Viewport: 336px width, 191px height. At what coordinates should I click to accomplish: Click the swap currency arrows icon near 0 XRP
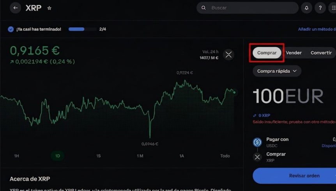click(x=255, y=115)
